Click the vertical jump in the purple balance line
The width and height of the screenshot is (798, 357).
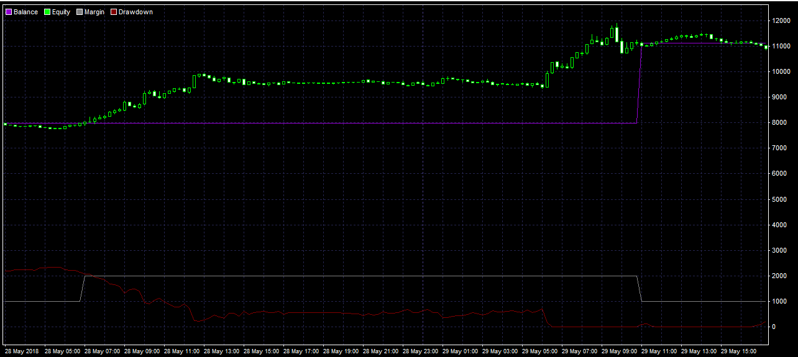(x=640, y=84)
